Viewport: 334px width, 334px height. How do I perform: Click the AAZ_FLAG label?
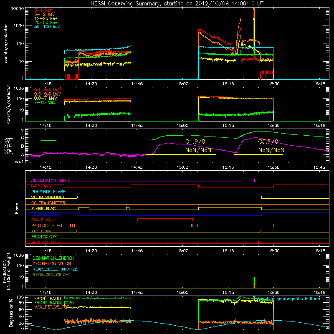pyautogui.click(x=41, y=231)
